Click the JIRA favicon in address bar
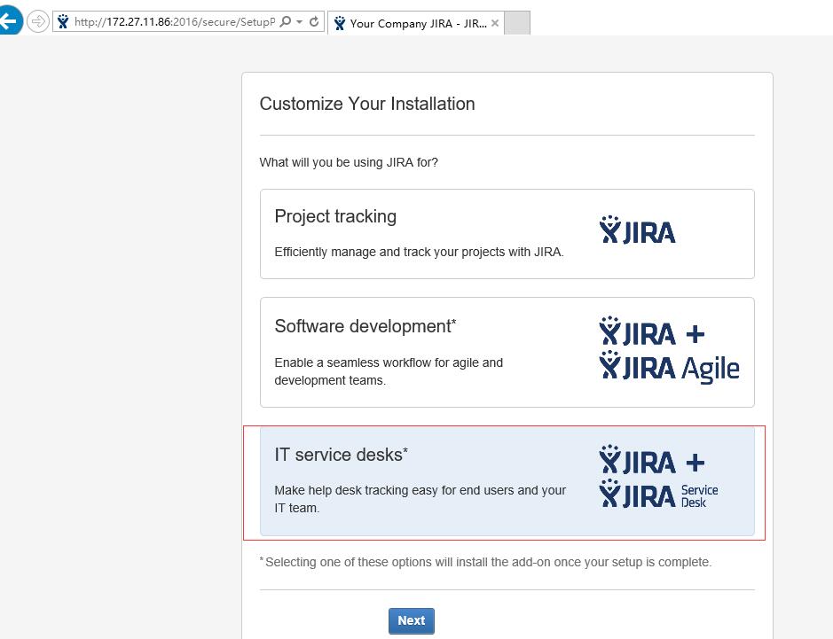This screenshot has height=639, width=833. pyautogui.click(x=63, y=22)
